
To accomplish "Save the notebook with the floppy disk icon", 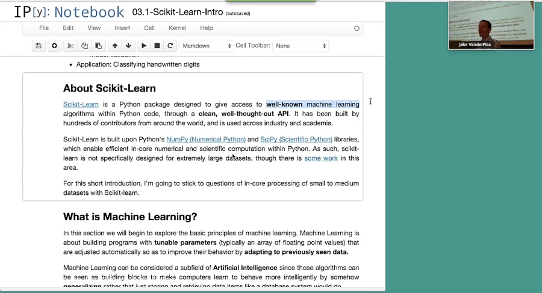I will tap(39, 46).
